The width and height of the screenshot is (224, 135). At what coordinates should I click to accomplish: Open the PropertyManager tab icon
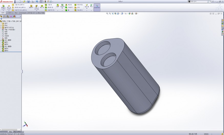[x=4, y=16]
